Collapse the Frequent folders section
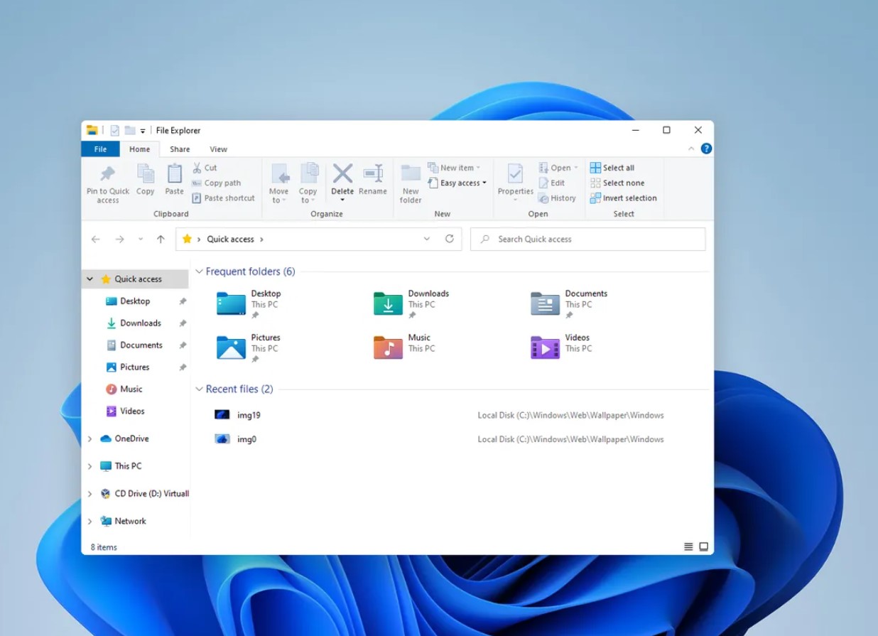Viewport: 878px width, 636px height. [200, 271]
